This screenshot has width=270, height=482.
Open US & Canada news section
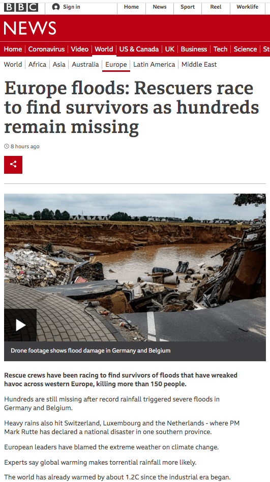click(x=139, y=49)
